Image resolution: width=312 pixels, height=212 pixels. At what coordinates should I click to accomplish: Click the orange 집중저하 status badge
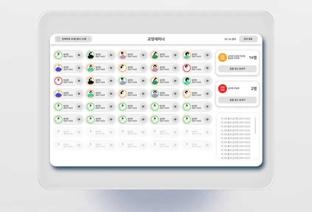pos(222,57)
